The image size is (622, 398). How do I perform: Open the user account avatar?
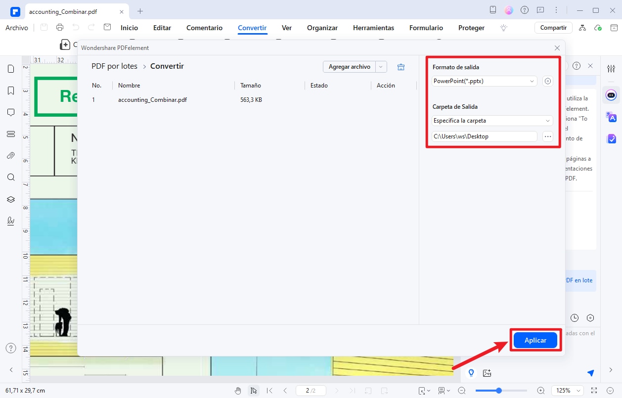509,10
